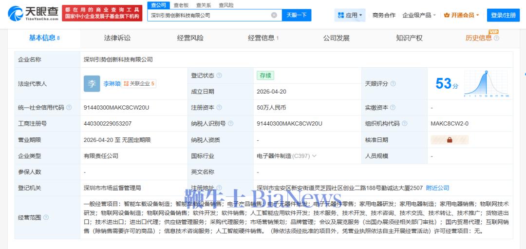Switch to the 查公司 search tab
The width and height of the screenshot is (526, 249).
[x=158, y=5]
